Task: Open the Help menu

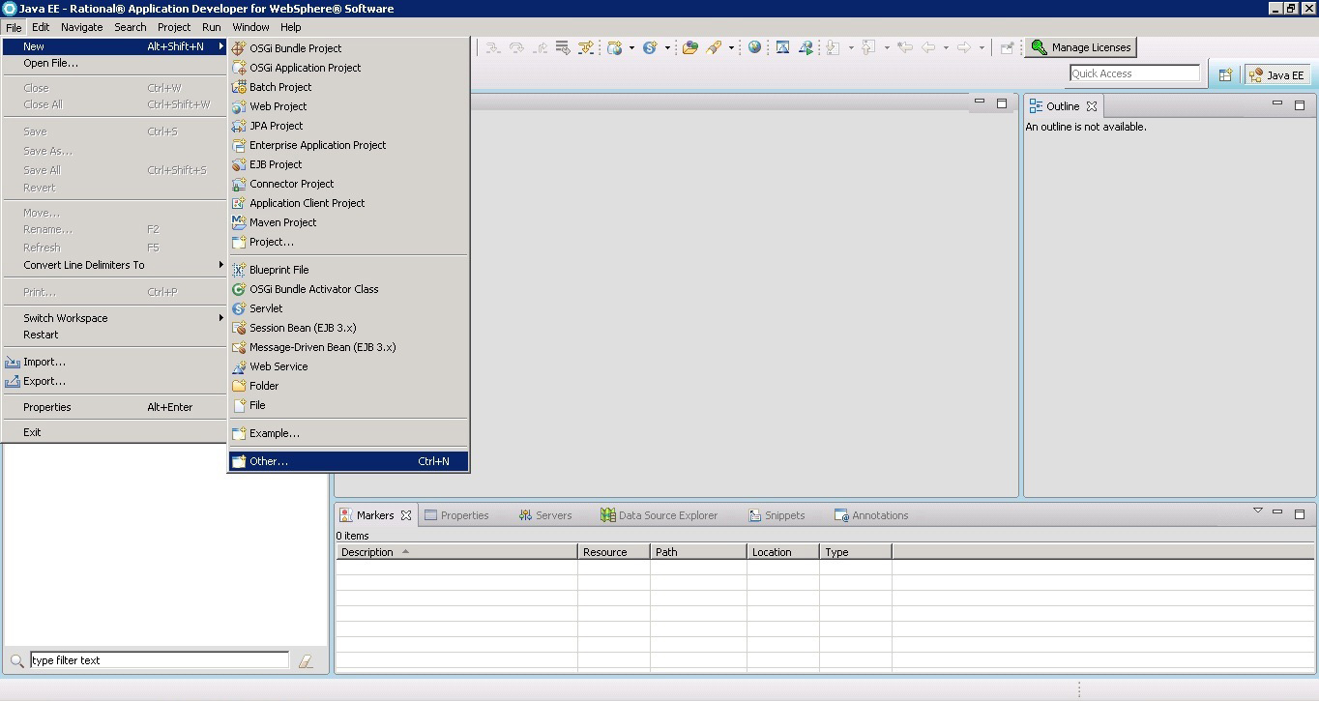Action: 291,27
